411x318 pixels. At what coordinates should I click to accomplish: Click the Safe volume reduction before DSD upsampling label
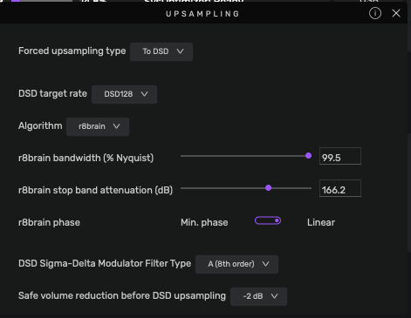click(x=122, y=295)
